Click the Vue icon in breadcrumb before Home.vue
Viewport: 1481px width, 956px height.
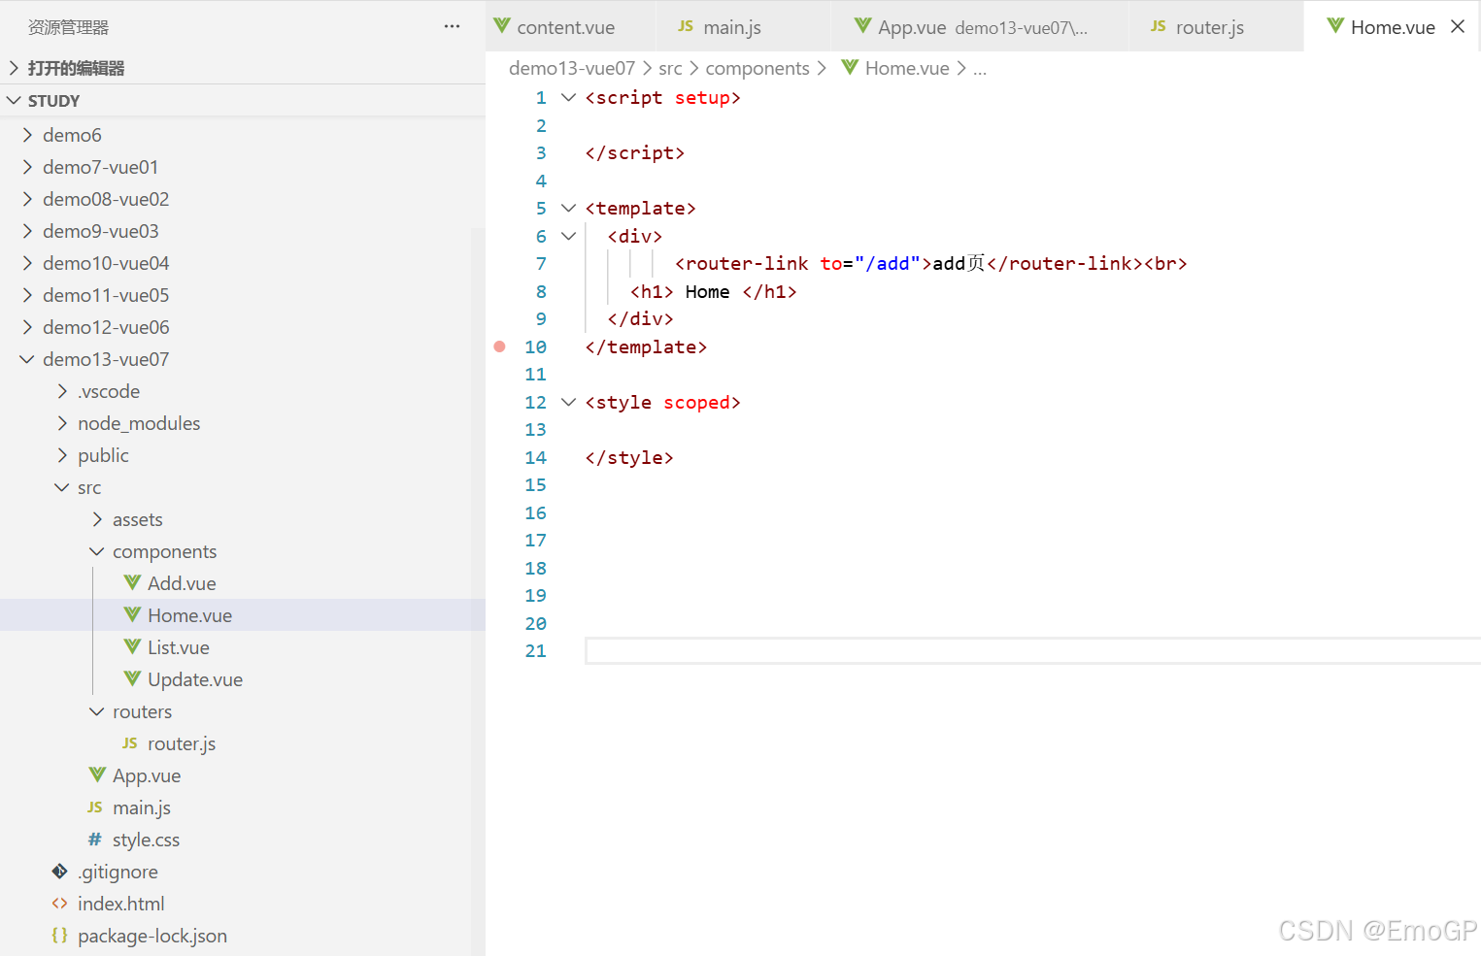click(850, 67)
